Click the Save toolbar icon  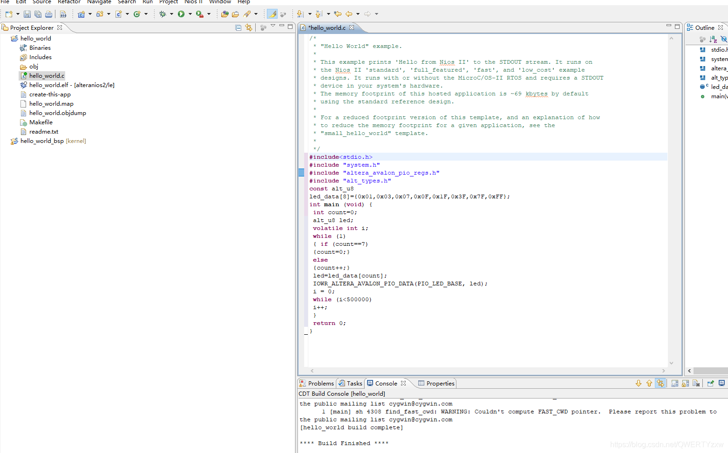click(27, 14)
